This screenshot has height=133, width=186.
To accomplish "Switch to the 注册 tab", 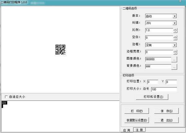I will (139, 130).
